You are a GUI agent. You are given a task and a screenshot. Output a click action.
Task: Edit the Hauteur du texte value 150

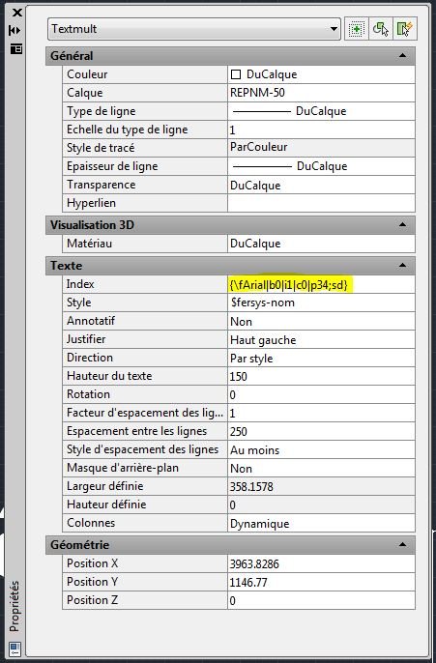point(321,376)
